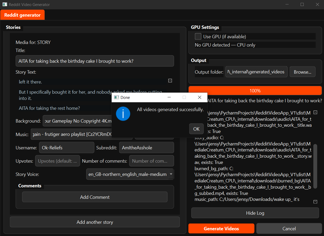This screenshot has width=324, height=236.
Task: Click the Cancel button
Action: (289, 228)
